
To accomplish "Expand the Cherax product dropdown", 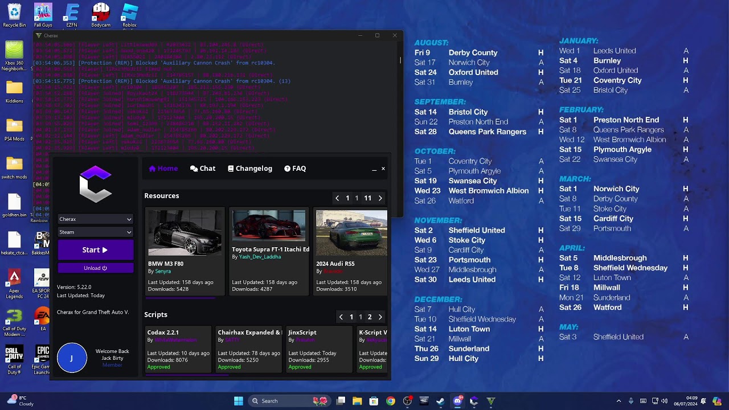I will coord(96,219).
